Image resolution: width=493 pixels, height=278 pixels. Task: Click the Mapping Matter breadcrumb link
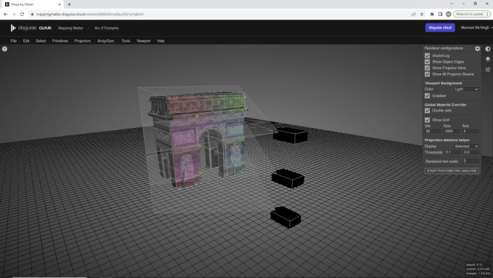coord(70,28)
